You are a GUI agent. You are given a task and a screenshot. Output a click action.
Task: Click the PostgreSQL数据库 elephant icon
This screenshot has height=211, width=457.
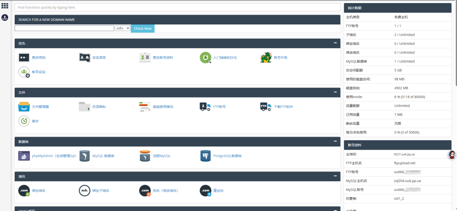tap(205, 156)
